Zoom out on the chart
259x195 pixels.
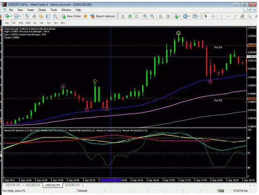152,16
